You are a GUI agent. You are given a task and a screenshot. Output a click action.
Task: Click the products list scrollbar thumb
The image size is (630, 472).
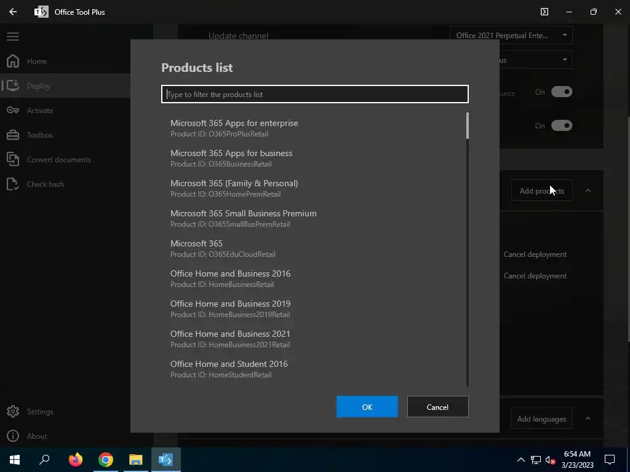[x=468, y=125]
